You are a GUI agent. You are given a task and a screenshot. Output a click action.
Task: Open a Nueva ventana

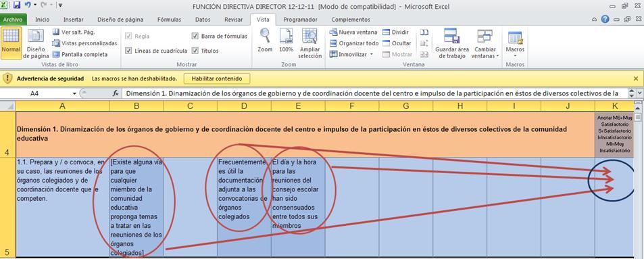pyautogui.click(x=353, y=32)
